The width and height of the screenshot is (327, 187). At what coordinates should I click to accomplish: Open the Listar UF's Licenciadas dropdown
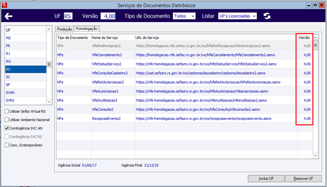tap(237, 16)
